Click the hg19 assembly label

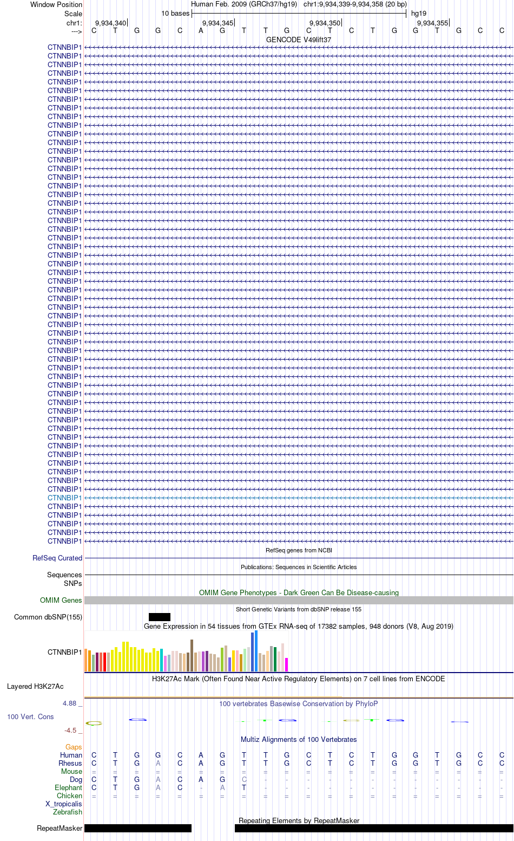[x=419, y=13]
